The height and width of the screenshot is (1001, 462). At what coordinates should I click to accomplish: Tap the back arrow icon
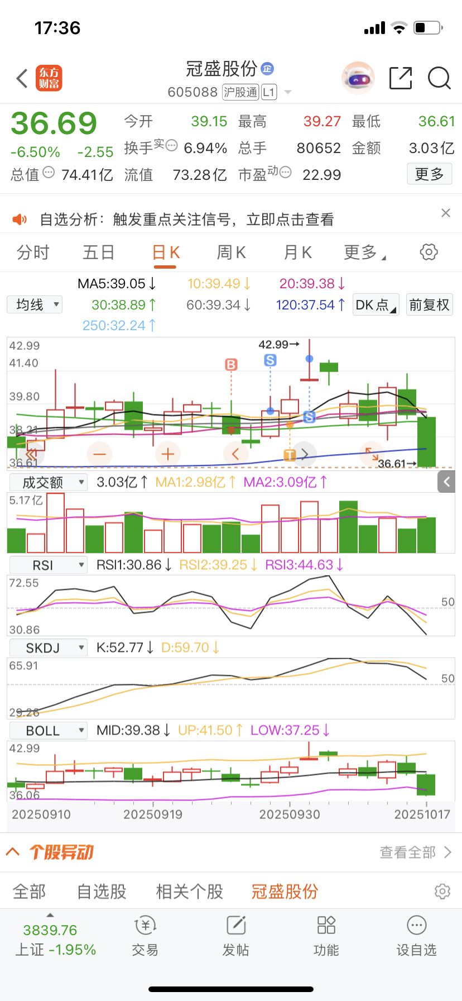pos(22,78)
